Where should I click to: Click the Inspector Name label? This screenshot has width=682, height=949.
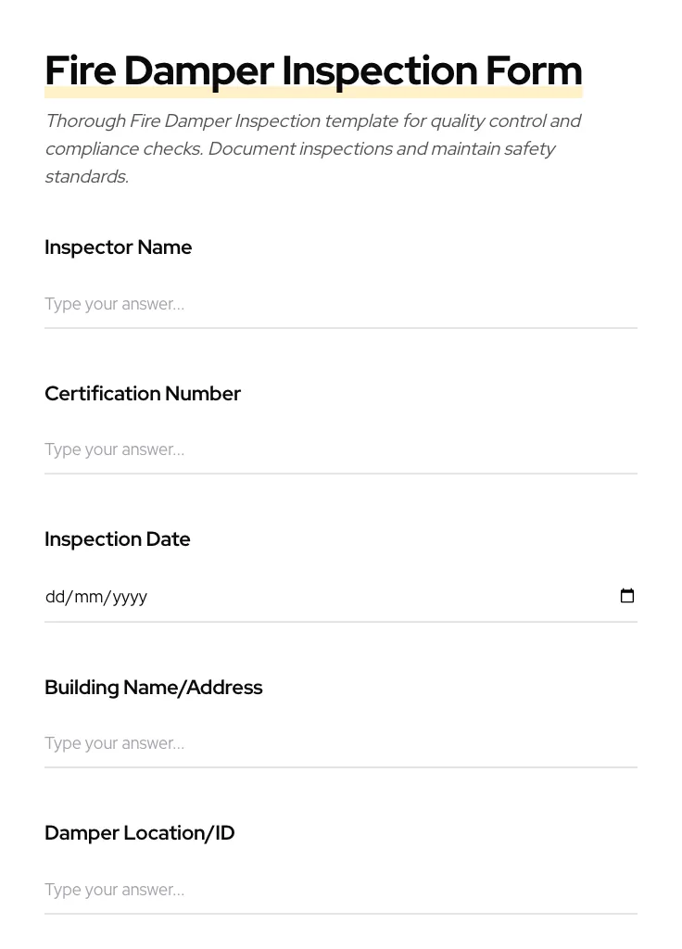click(119, 247)
